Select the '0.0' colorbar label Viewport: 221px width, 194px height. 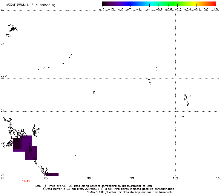point(206,10)
